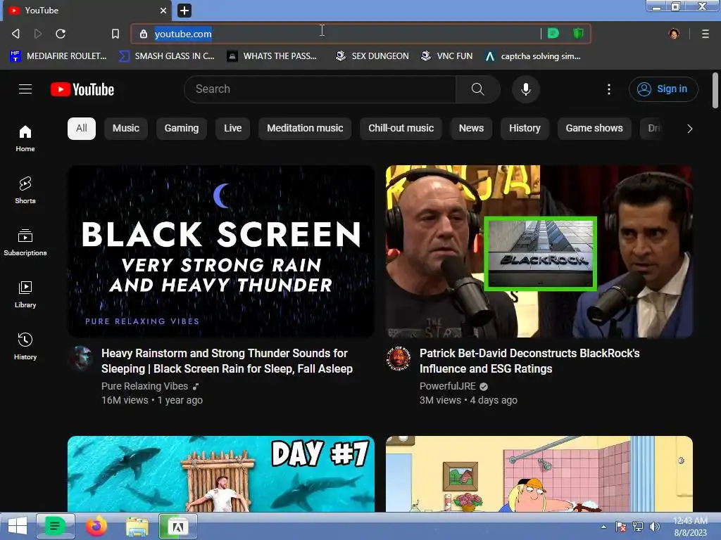Select the All filter chip
721x540 pixels.
pyautogui.click(x=82, y=129)
